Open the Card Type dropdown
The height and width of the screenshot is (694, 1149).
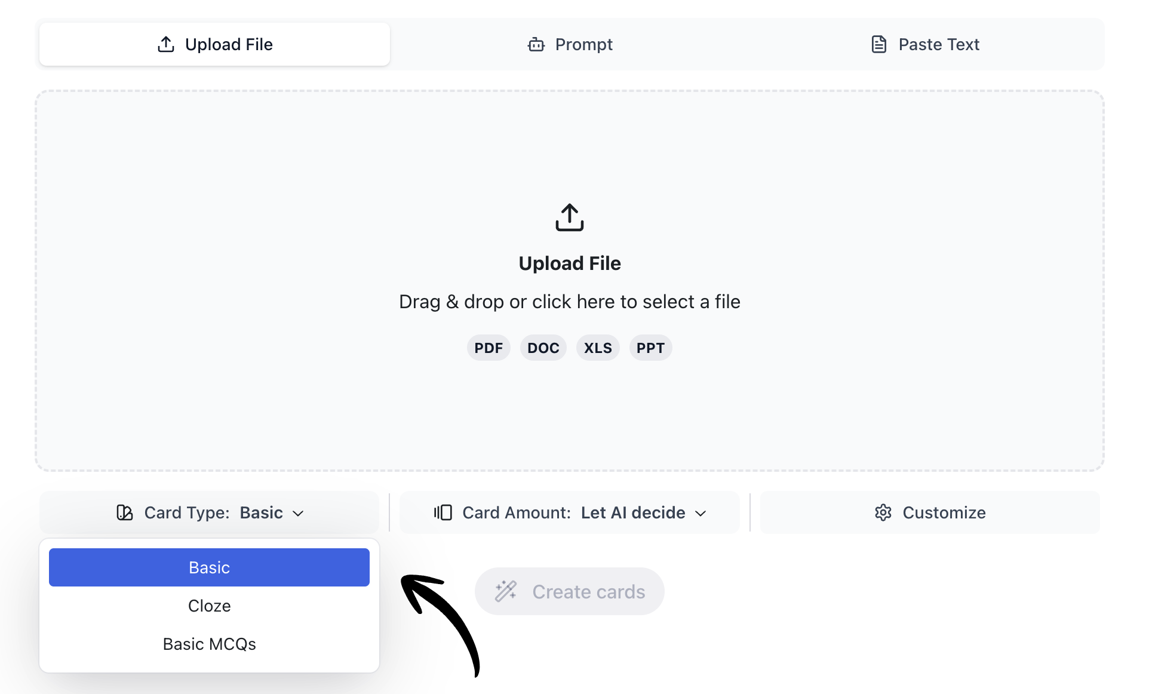(x=209, y=512)
